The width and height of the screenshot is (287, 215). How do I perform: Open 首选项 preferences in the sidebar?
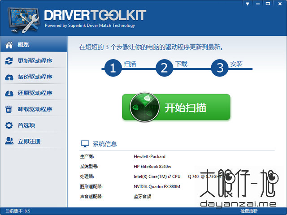click(x=34, y=125)
